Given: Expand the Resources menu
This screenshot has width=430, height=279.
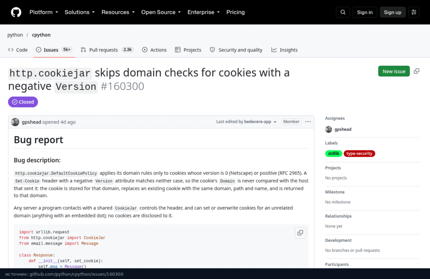Looking at the screenshot, I should pyautogui.click(x=118, y=12).
